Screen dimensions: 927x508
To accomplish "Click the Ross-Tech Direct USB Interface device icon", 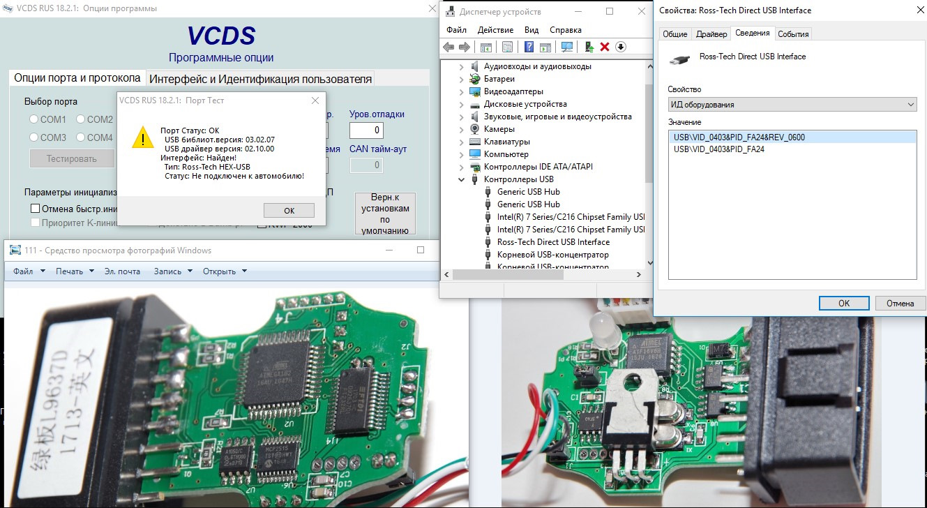I will pyautogui.click(x=489, y=242).
